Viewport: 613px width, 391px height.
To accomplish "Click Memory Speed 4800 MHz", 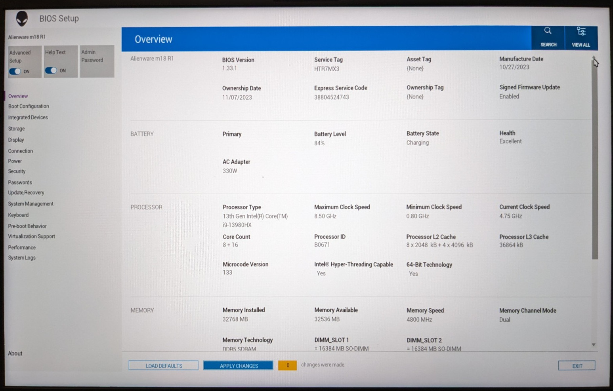I will (x=419, y=319).
